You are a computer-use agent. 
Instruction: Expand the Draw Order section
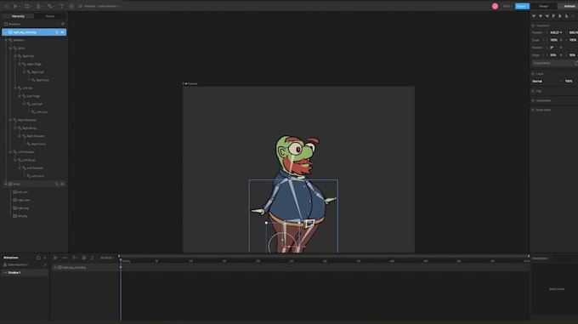tap(543, 110)
